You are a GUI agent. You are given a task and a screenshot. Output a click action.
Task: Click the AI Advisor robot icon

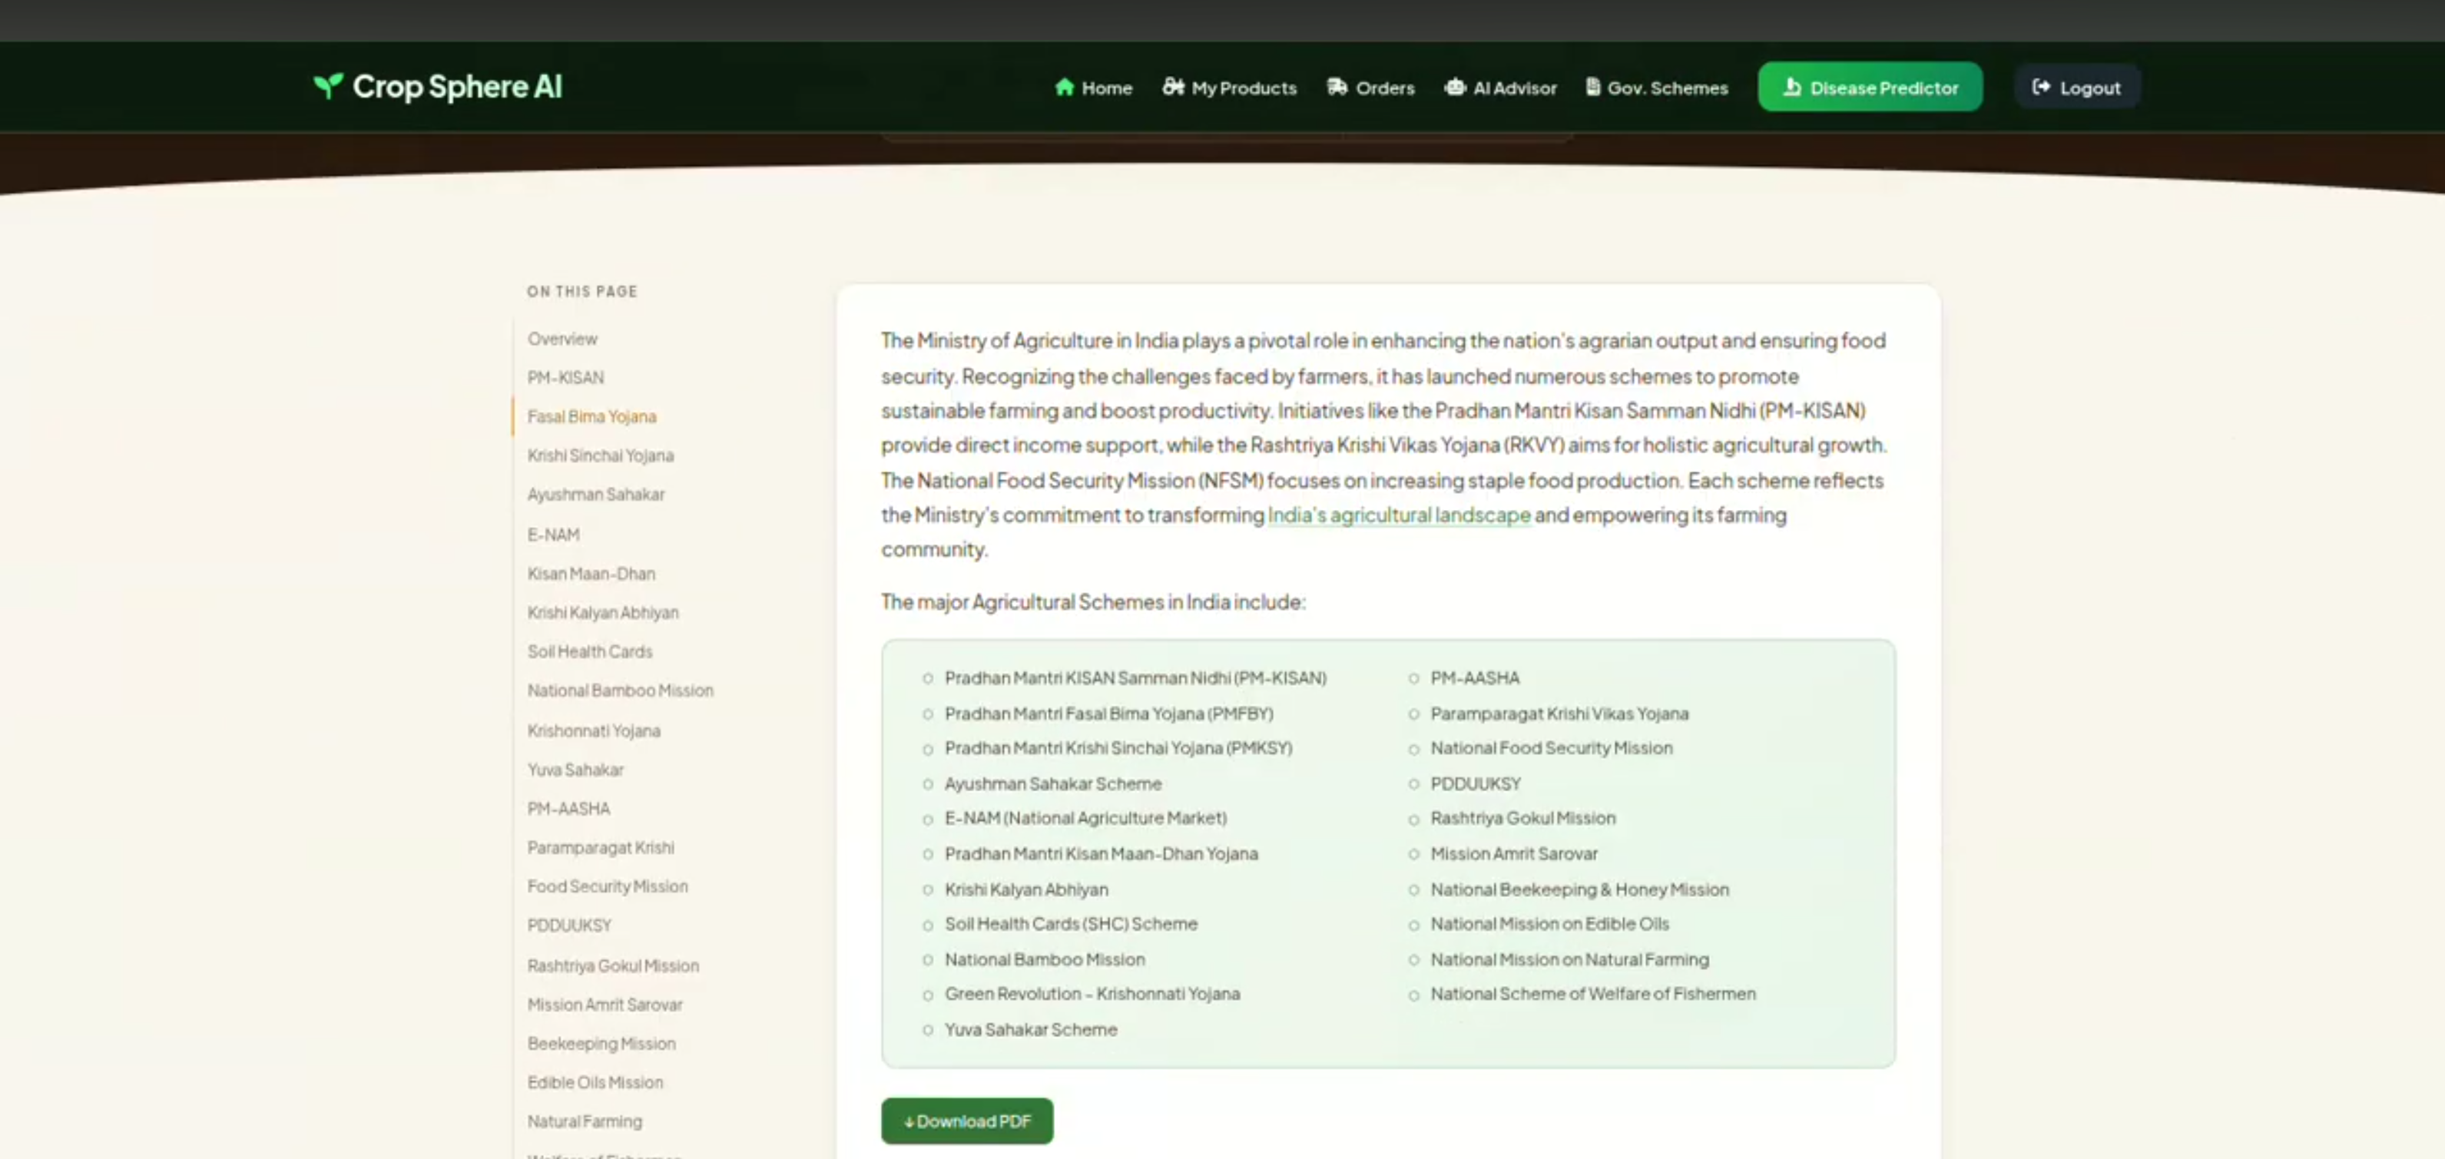click(x=1454, y=88)
